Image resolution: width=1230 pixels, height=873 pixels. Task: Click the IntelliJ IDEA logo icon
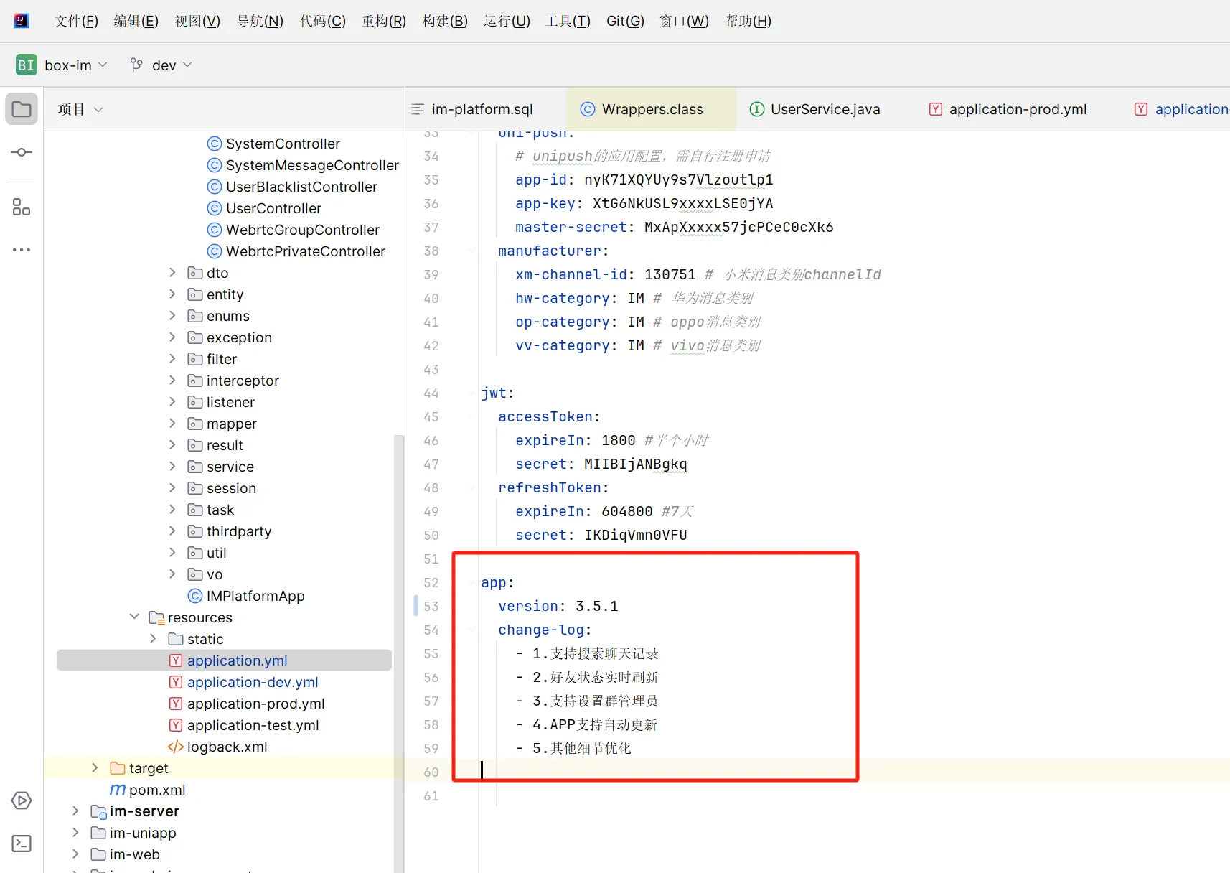[x=22, y=21]
